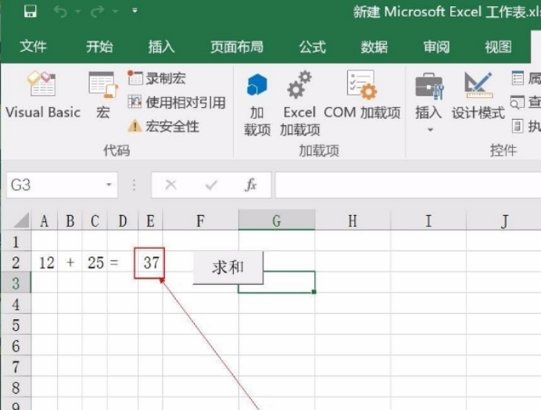Screen dimensions: 541x410
Task: Select all cells via corner triangle
Action: coord(21,220)
